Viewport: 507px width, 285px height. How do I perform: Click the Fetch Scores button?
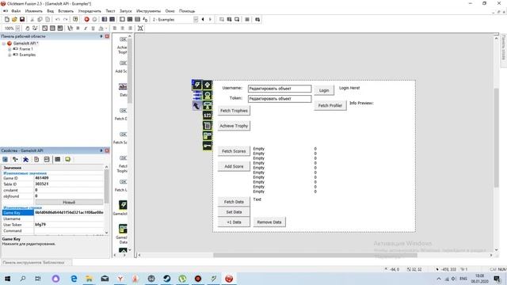pyautogui.click(x=234, y=151)
